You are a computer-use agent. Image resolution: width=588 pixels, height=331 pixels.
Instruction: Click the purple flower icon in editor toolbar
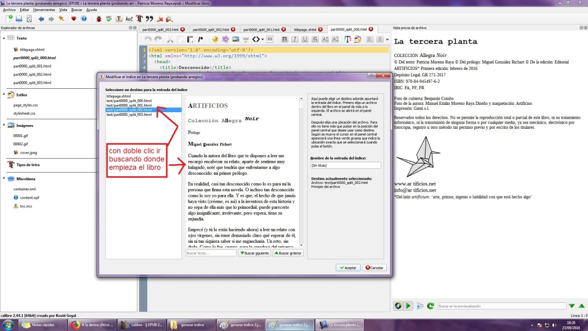pyautogui.click(x=226, y=40)
